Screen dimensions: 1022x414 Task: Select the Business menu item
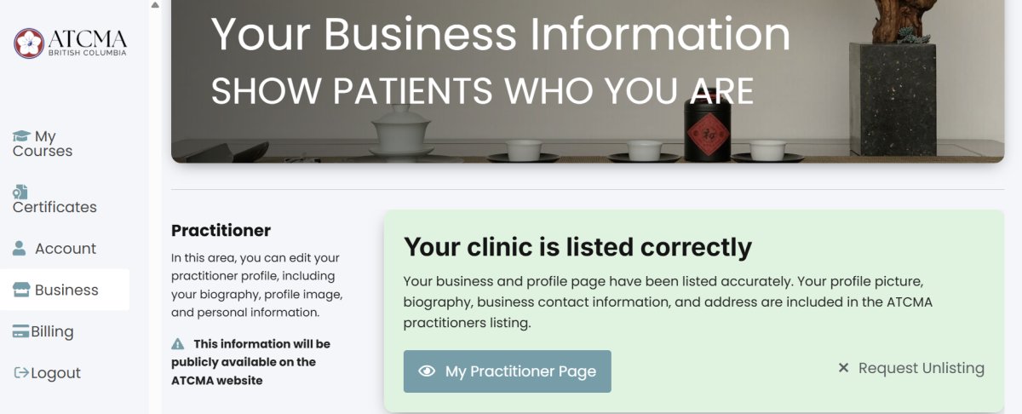click(x=65, y=290)
